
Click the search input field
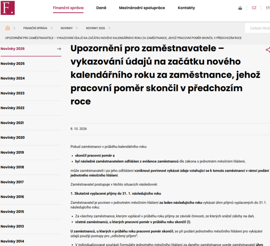point(258,28)
